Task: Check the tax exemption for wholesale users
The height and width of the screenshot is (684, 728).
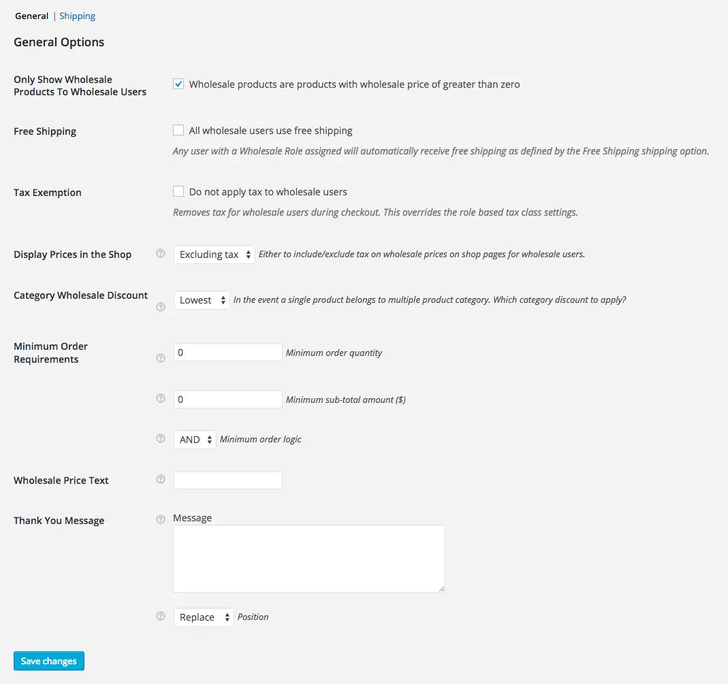Action: (178, 191)
